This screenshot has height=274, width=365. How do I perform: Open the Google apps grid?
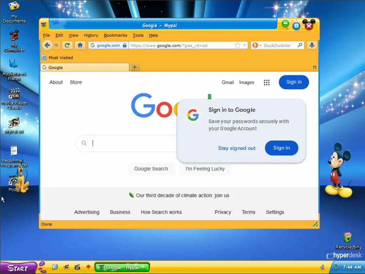[x=267, y=82]
